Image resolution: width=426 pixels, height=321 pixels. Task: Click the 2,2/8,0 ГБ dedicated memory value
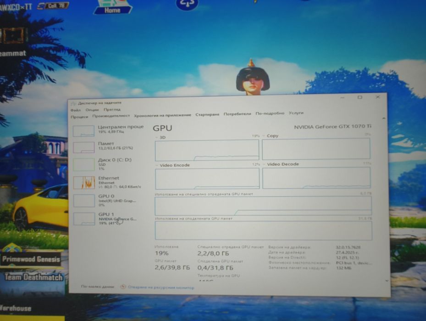[x=213, y=253]
